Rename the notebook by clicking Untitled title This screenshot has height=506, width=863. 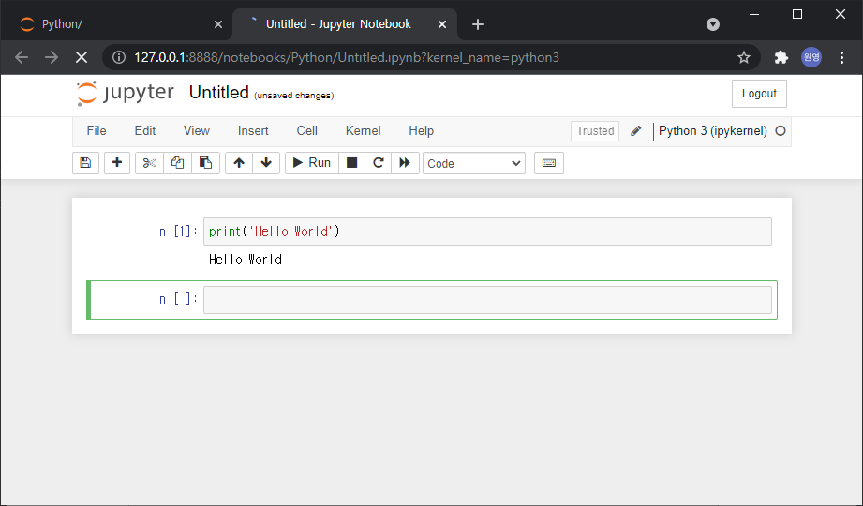point(219,93)
